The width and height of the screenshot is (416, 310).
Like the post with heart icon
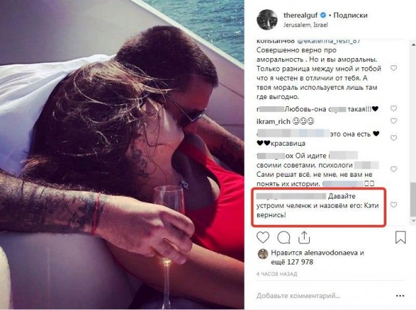(263, 237)
